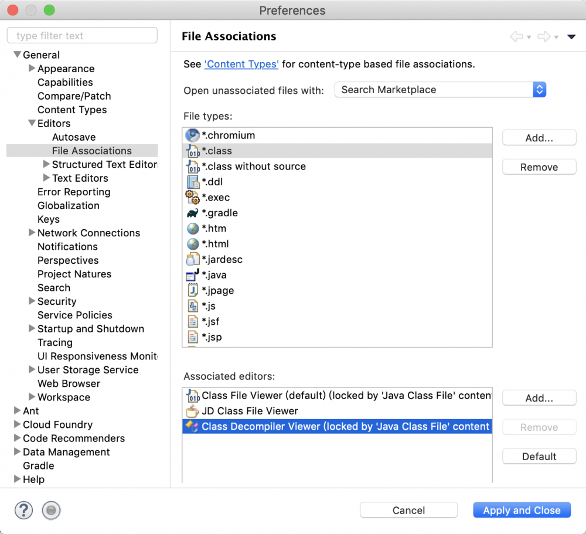Viewport: 586px width, 534px height.
Task: Click the JD Class File Viewer icon
Action: tap(192, 411)
